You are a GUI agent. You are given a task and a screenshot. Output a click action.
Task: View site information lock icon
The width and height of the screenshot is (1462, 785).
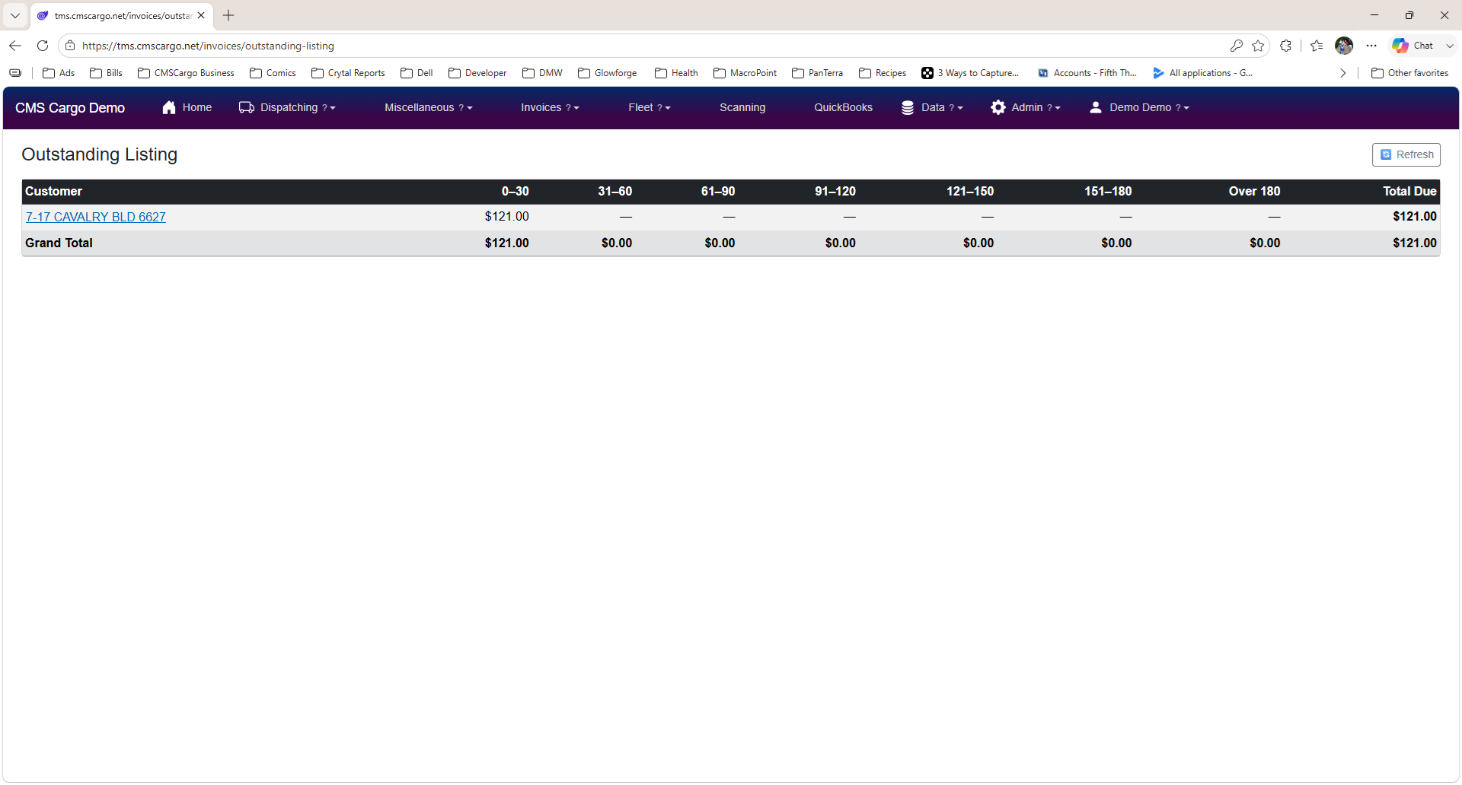click(70, 46)
